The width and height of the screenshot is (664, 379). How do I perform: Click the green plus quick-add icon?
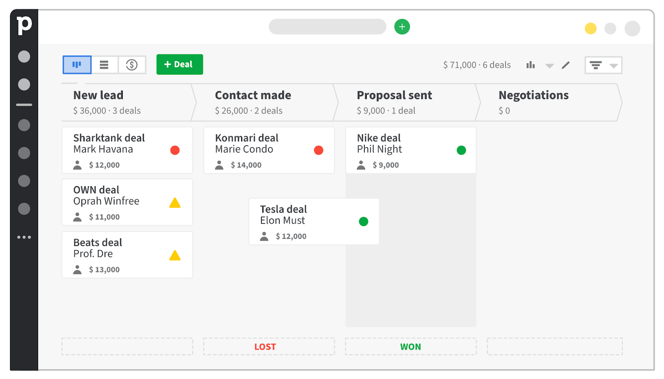402,27
